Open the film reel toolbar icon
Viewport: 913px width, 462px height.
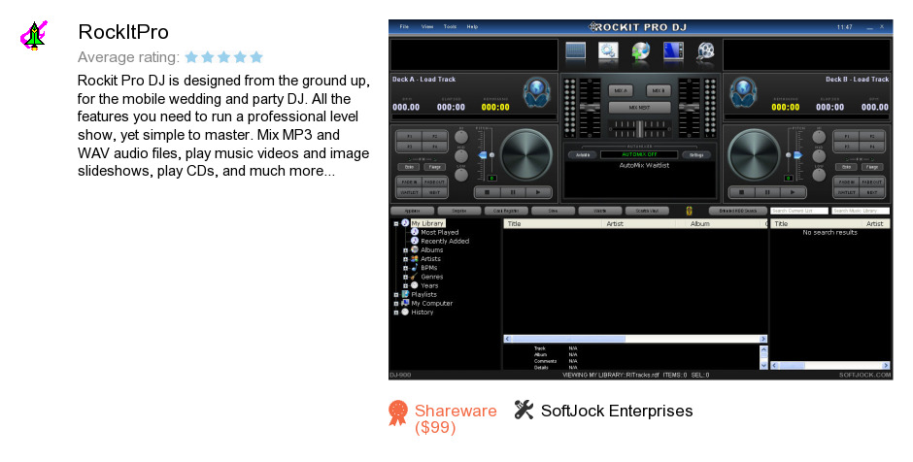(706, 51)
